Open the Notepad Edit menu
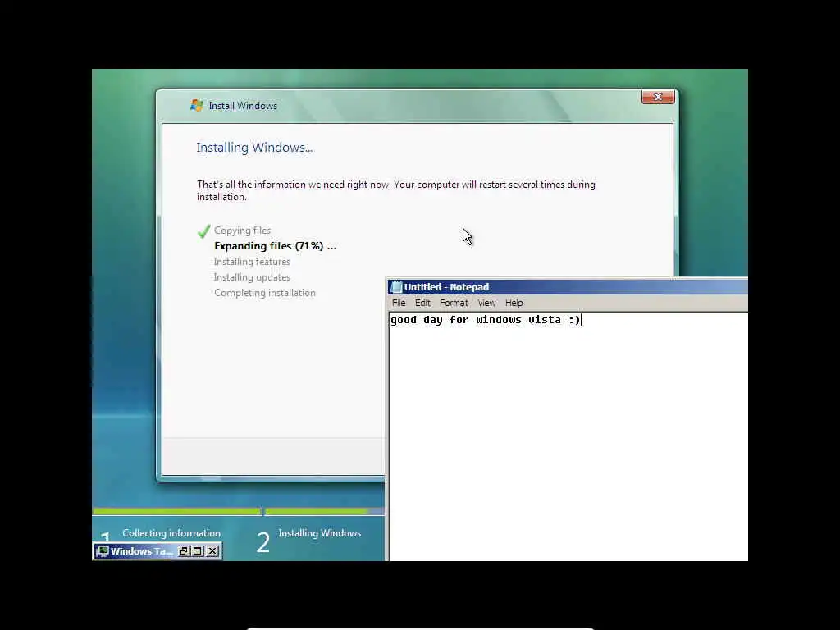 pos(422,303)
